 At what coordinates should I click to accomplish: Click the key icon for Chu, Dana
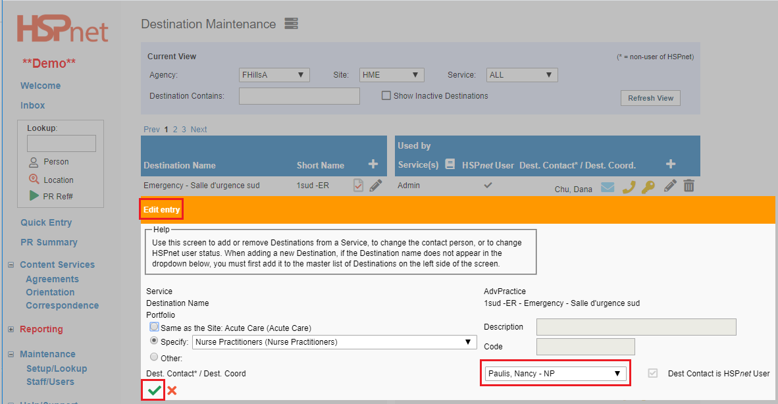pos(648,187)
